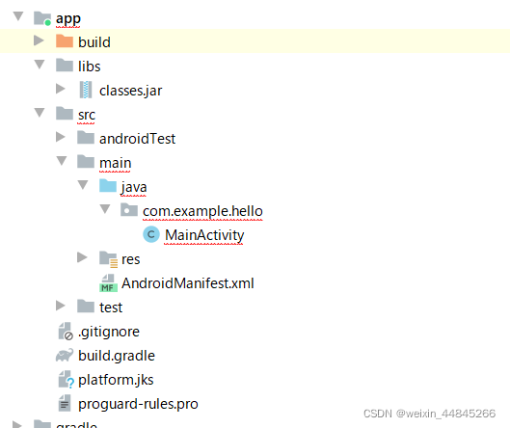Select the app label in tree
This screenshot has height=428, width=510.
coord(68,18)
